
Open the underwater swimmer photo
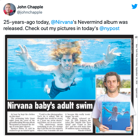click(69, 69)
